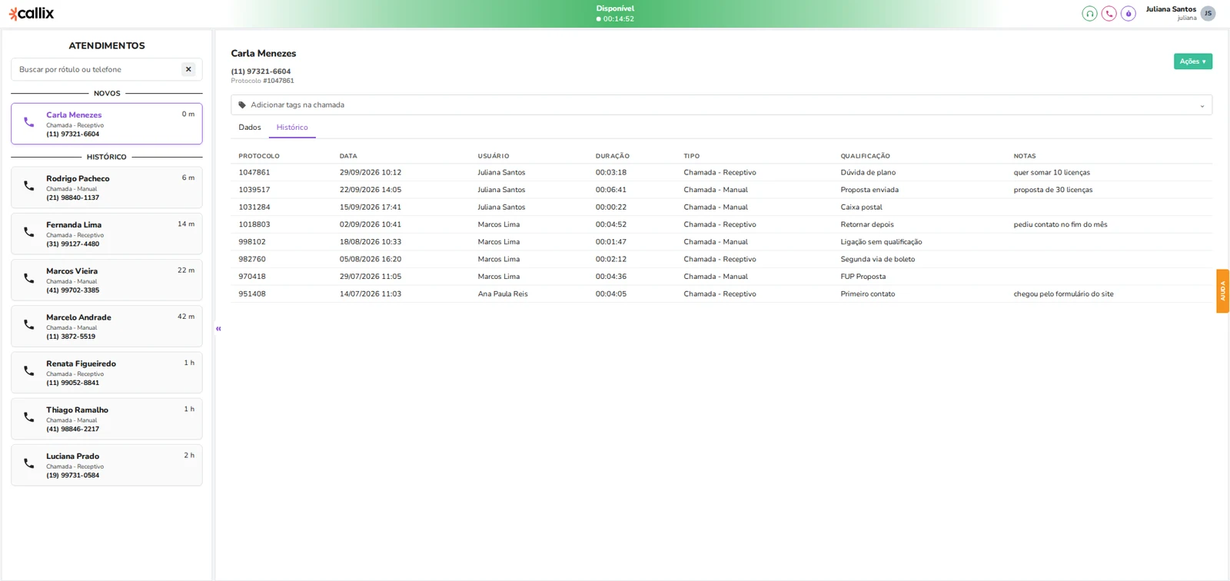Click the Data column header

tap(348, 156)
